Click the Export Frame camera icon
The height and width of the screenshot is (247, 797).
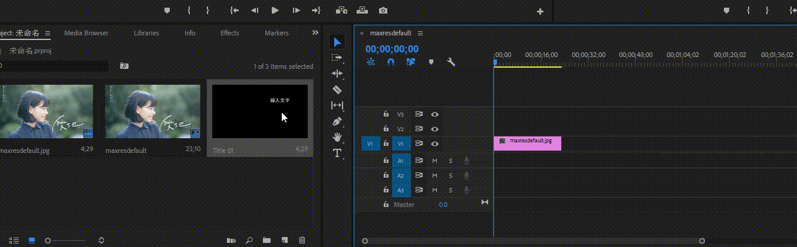tap(383, 11)
